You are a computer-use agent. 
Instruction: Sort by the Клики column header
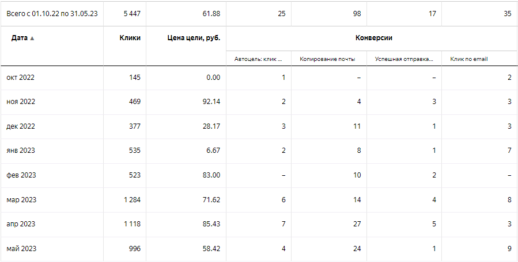(x=130, y=38)
